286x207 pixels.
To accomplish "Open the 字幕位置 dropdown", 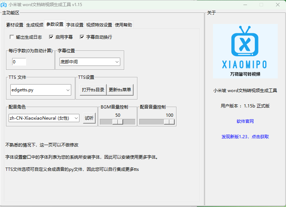I will [x=89, y=62].
